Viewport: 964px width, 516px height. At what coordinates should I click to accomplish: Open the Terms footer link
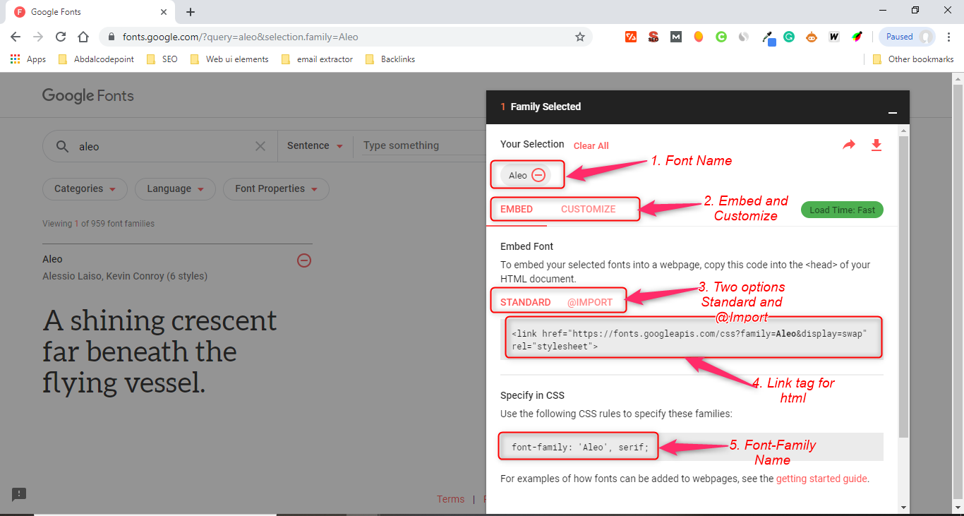(x=450, y=499)
